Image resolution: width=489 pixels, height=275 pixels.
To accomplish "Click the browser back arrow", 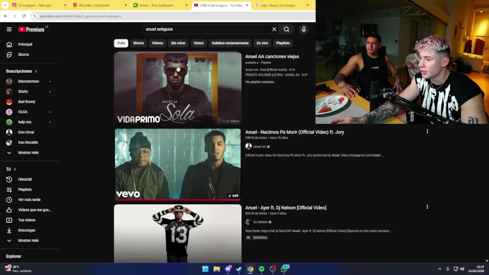I will click(5, 16).
